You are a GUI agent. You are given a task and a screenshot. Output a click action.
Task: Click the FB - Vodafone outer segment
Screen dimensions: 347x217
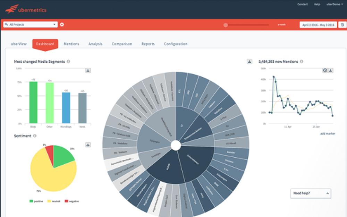point(120,143)
